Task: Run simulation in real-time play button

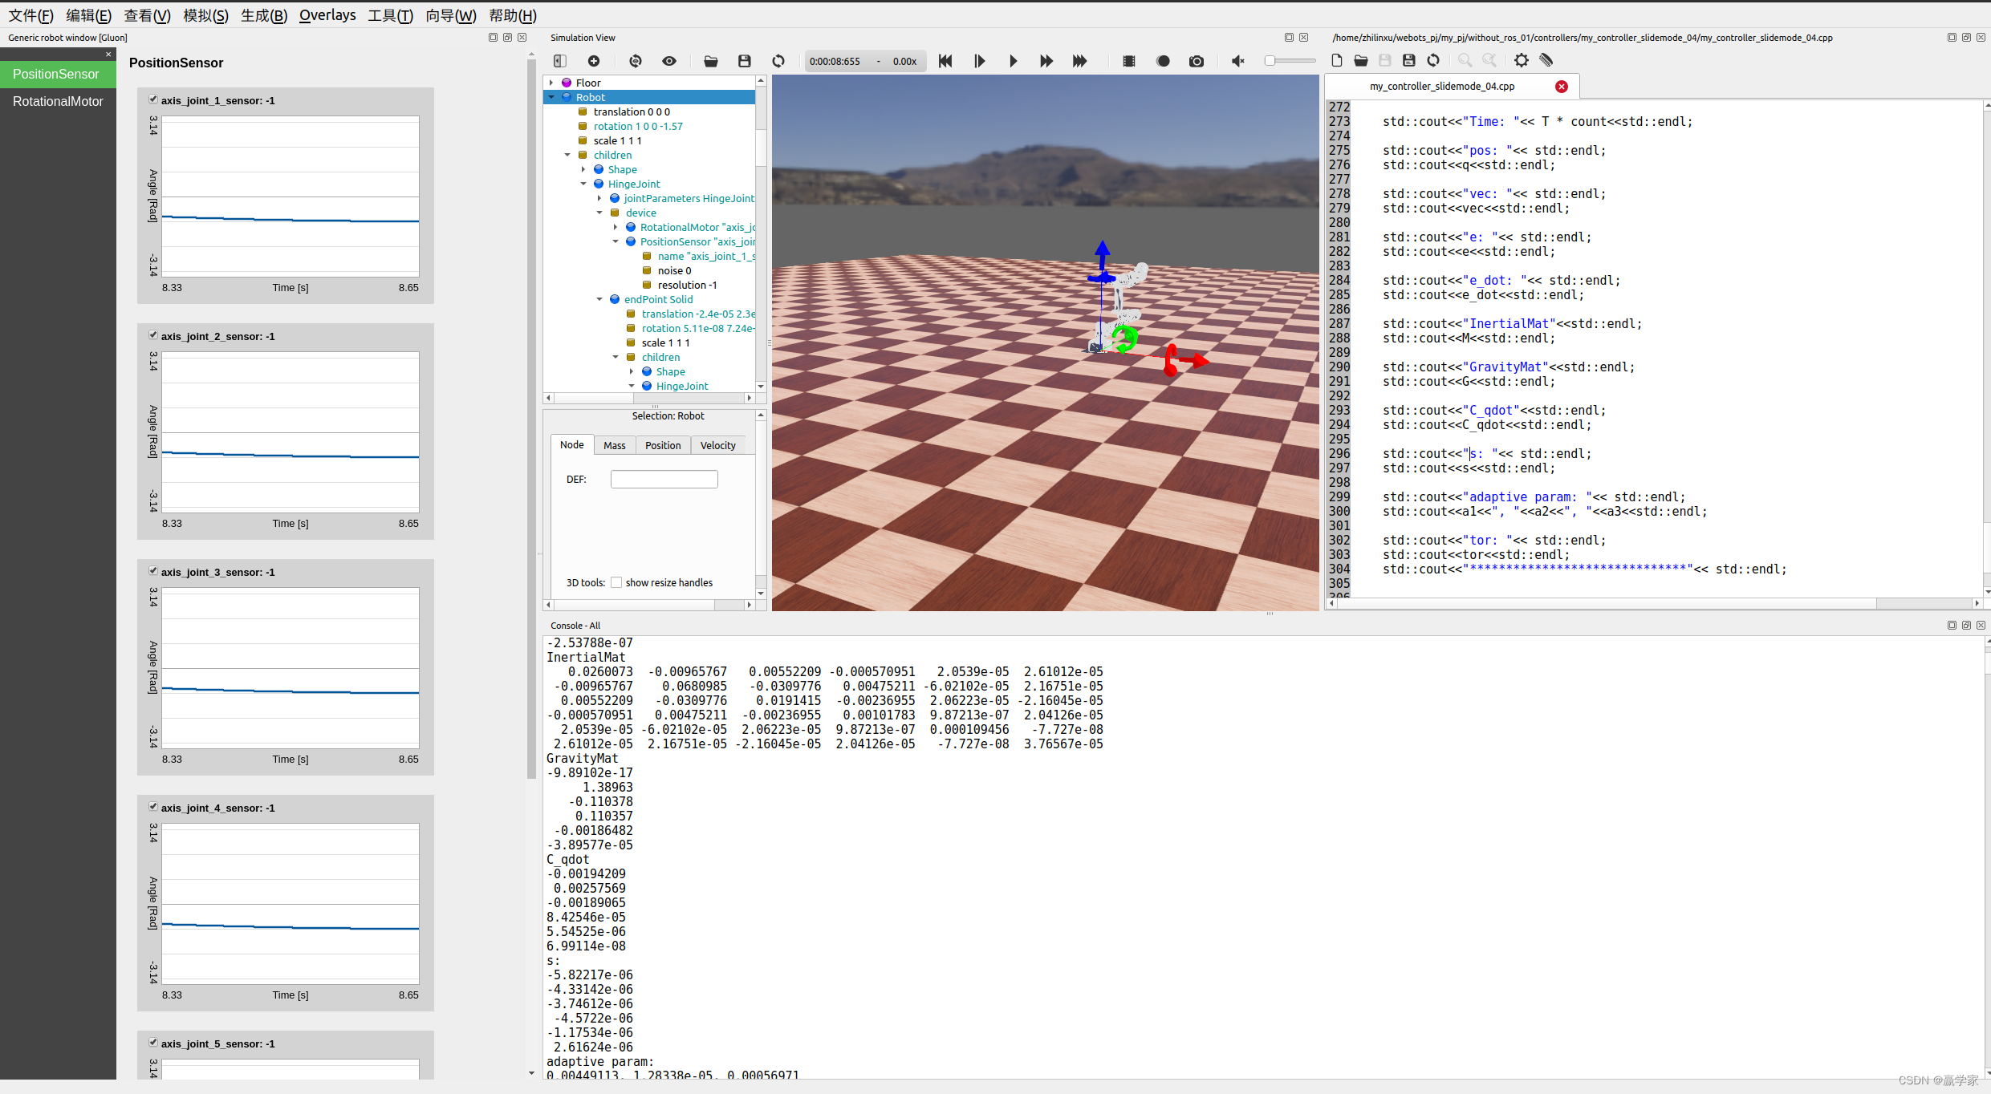Action: 1013,61
